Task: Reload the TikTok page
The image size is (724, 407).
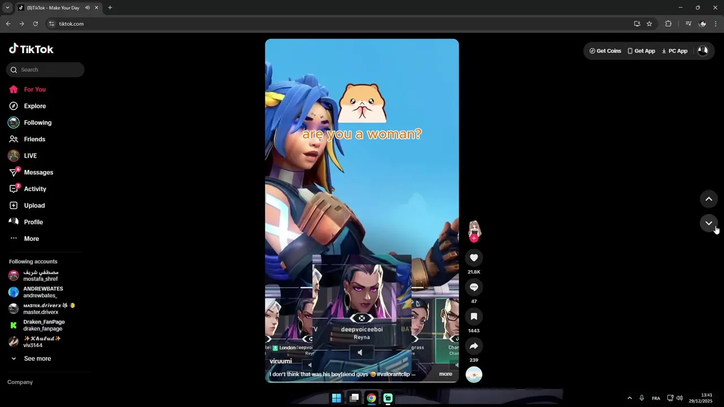Action: click(35, 24)
